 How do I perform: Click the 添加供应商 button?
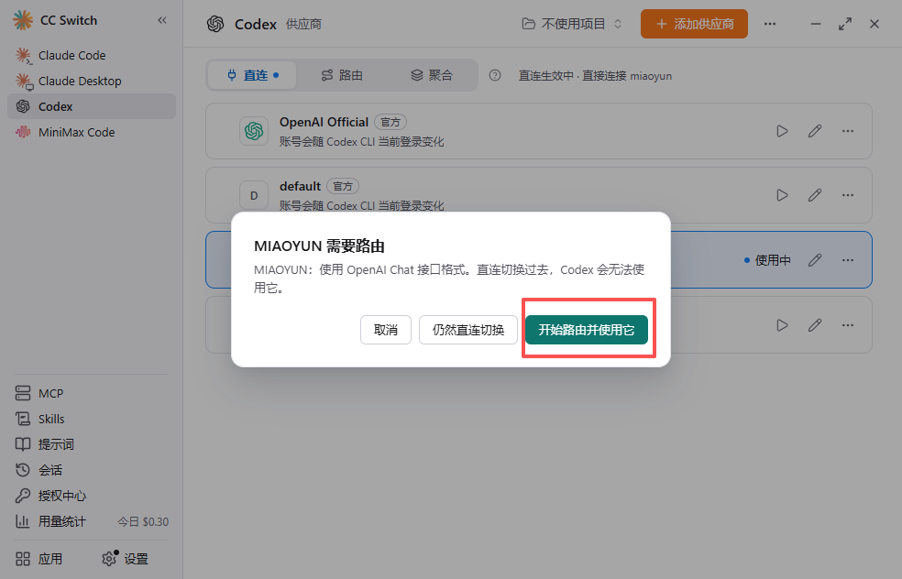[694, 24]
